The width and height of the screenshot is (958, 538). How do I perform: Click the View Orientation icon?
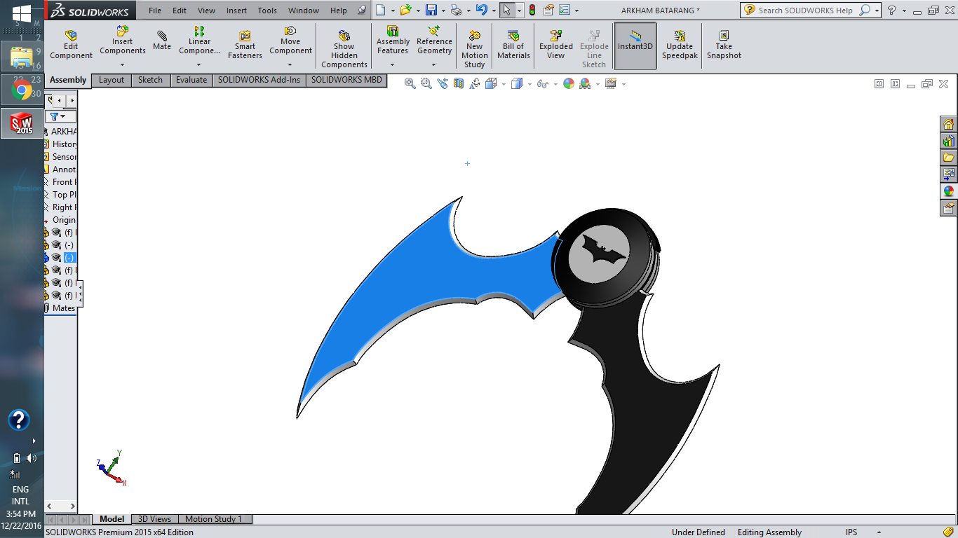coord(491,83)
